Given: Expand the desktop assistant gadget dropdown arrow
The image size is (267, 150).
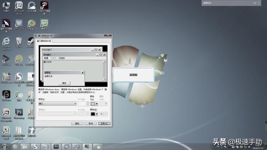Looking at the screenshot, I should (x=258, y=3).
